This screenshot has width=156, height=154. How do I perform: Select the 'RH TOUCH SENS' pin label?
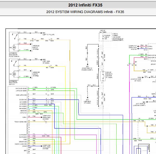[x=21, y=88]
